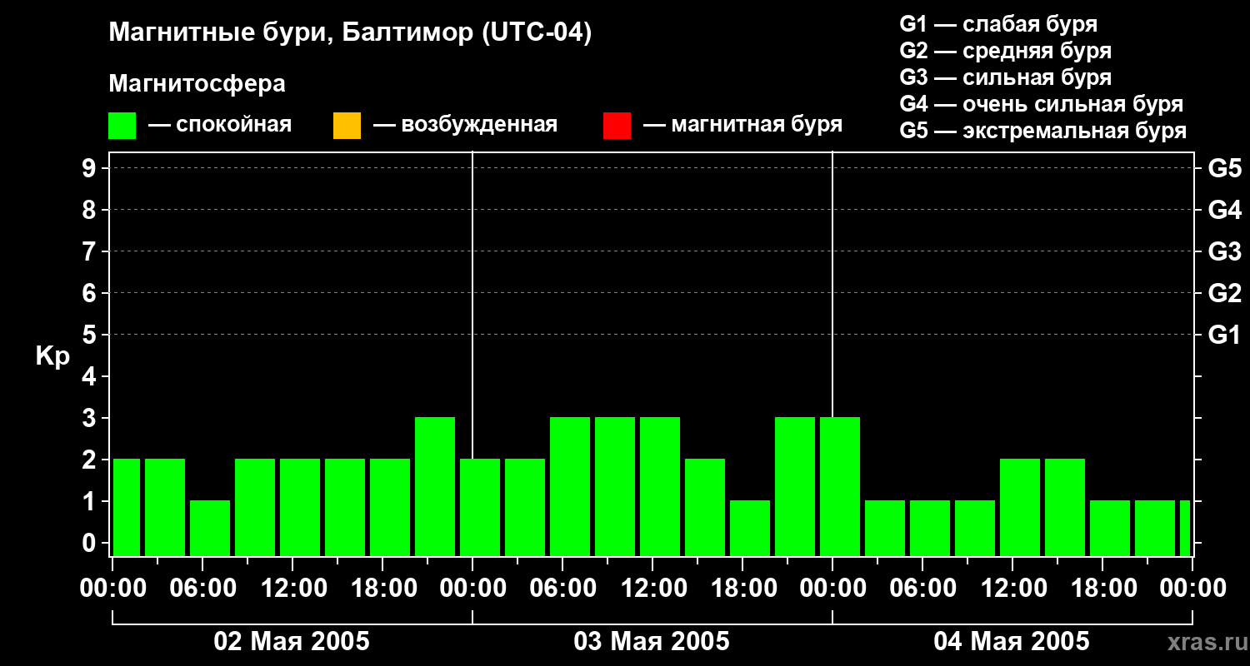Click the '— магнитная буря' legend label

(x=742, y=125)
